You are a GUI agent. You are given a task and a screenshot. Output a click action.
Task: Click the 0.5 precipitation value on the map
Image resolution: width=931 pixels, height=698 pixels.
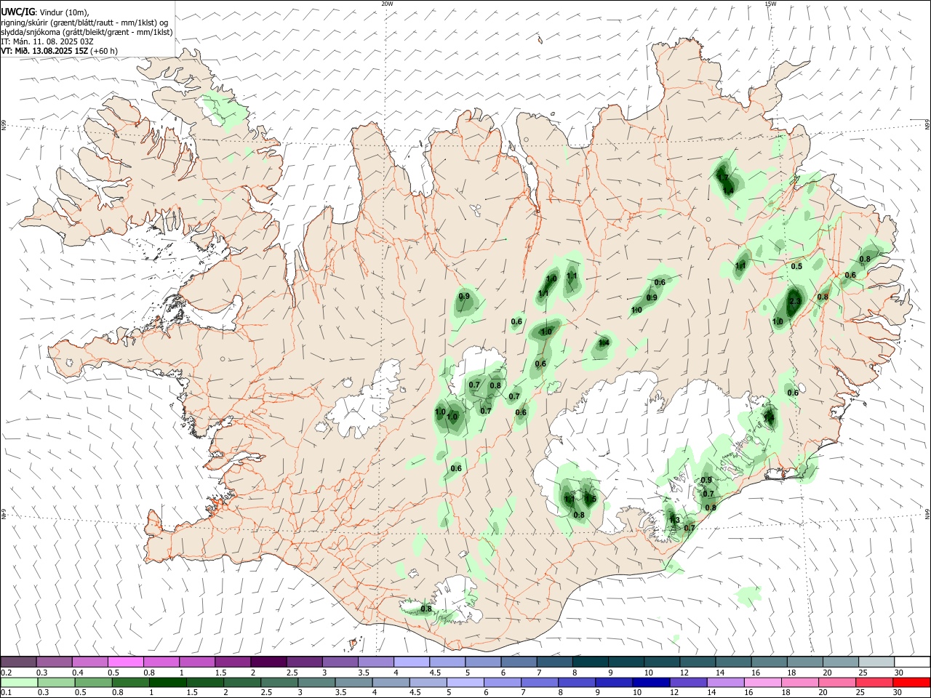[x=796, y=266]
